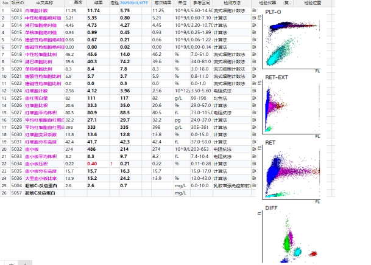371x265 pixels.
Task: Select the 红细胞分布宽度 item
Action: (41, 142)
